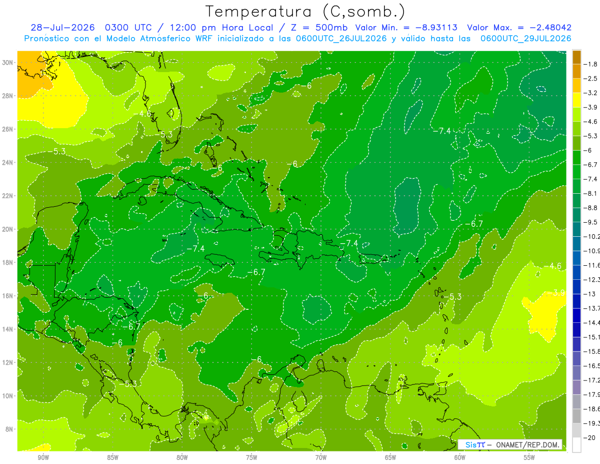The width and height of the screenshot is (600, 464).
Task: Pick the yellow swatch between -3.2 and -3.9
Action: [x=576, y=100]
